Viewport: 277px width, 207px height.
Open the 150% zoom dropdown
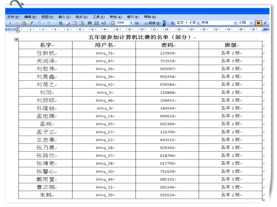point(131,23)
